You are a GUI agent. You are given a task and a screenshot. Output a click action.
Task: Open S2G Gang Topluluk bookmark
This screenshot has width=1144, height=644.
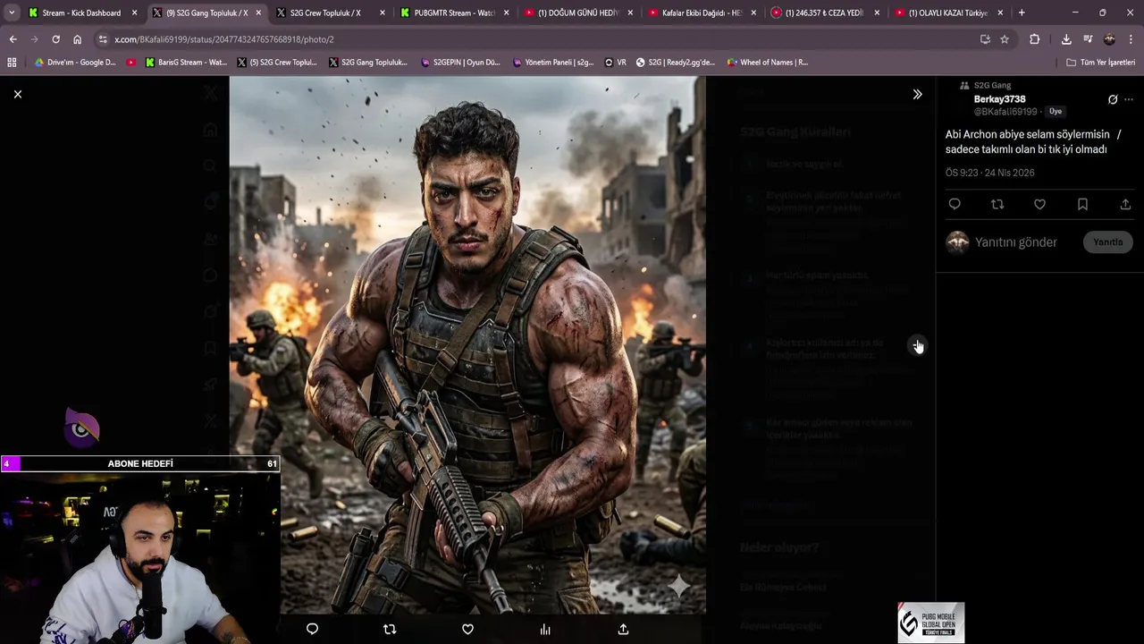tap(368, 63)
